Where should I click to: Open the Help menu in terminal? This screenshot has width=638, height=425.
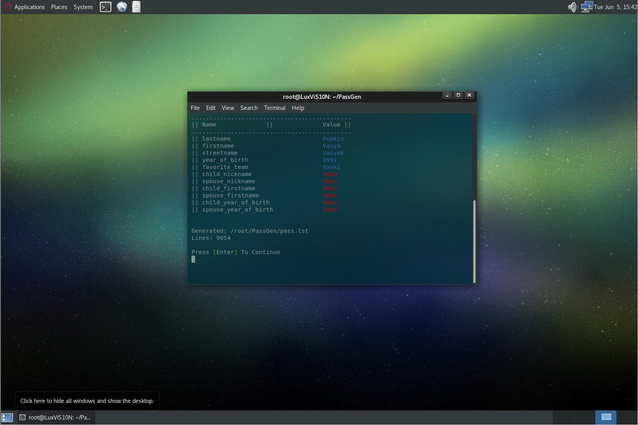pyautogui.click(x=298, y=108)
